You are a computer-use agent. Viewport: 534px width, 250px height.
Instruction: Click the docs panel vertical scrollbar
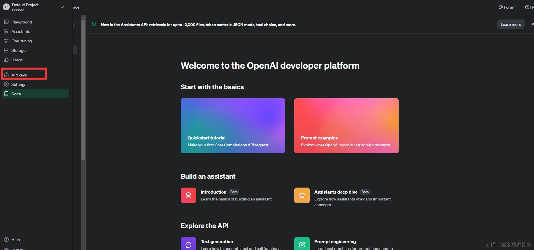[83, 90]
